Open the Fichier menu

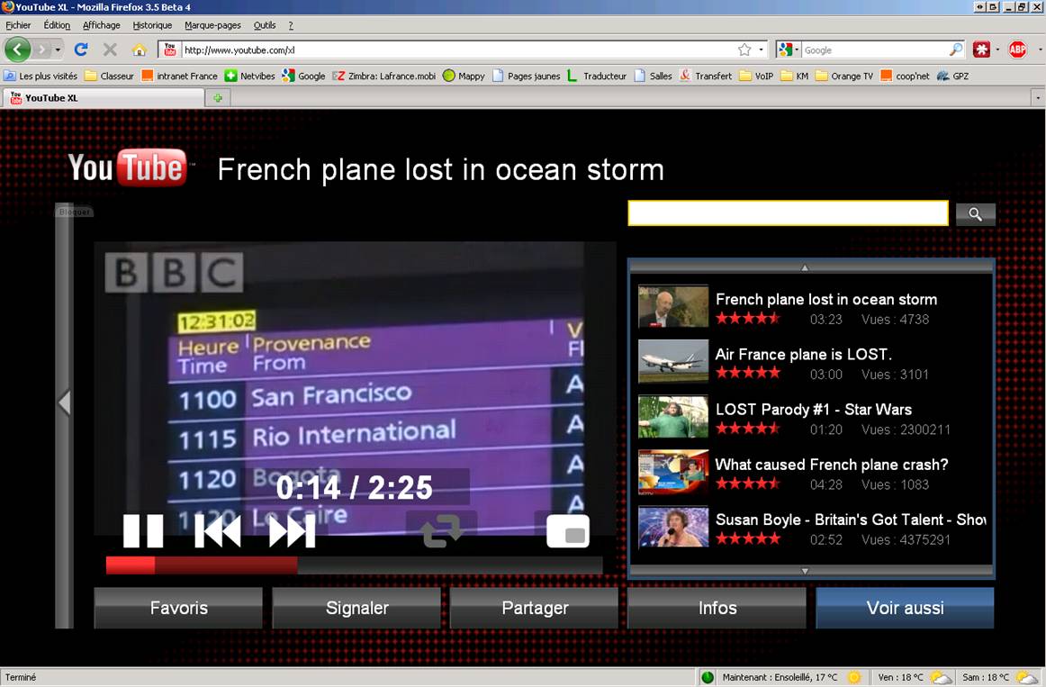click(x=18, y=25)
